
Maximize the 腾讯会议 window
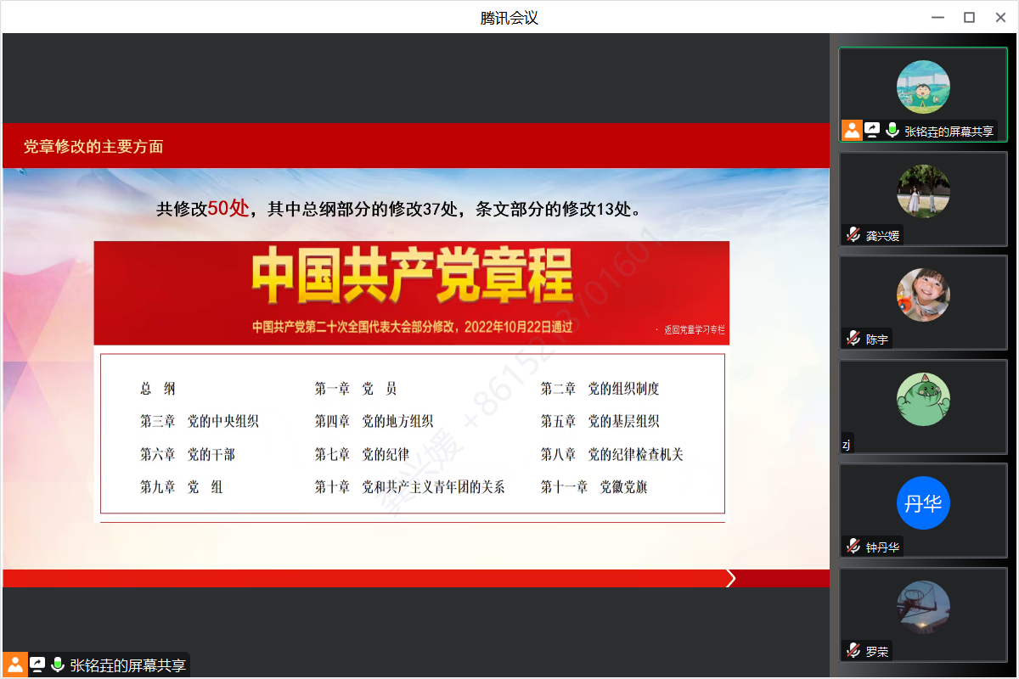(969, 17)
